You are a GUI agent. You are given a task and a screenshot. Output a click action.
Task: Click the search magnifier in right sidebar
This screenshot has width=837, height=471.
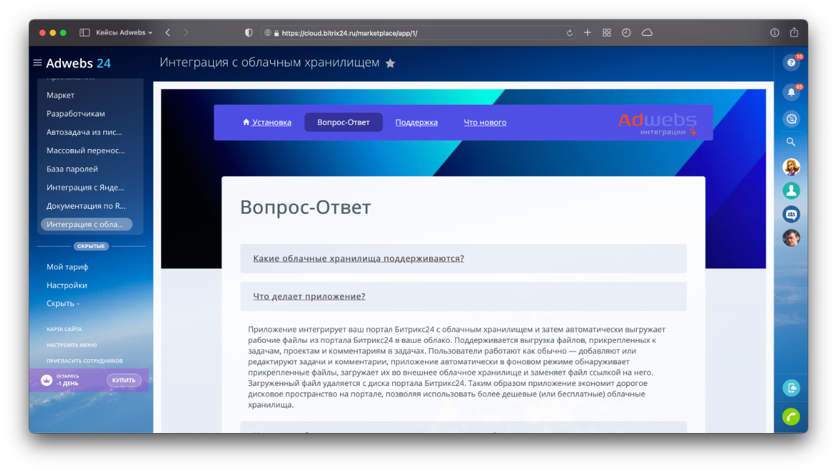pyautogui.click(x=791, y=142)
